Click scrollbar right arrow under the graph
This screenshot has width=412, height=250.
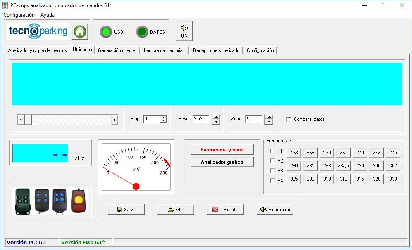114,120
